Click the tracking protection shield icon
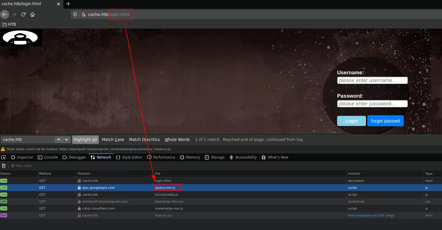The height and width of the screenshot is (230, 442). (75, 14)
